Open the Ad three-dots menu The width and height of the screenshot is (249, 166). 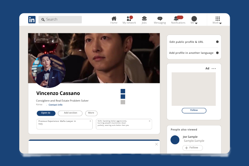click(214, 69)
